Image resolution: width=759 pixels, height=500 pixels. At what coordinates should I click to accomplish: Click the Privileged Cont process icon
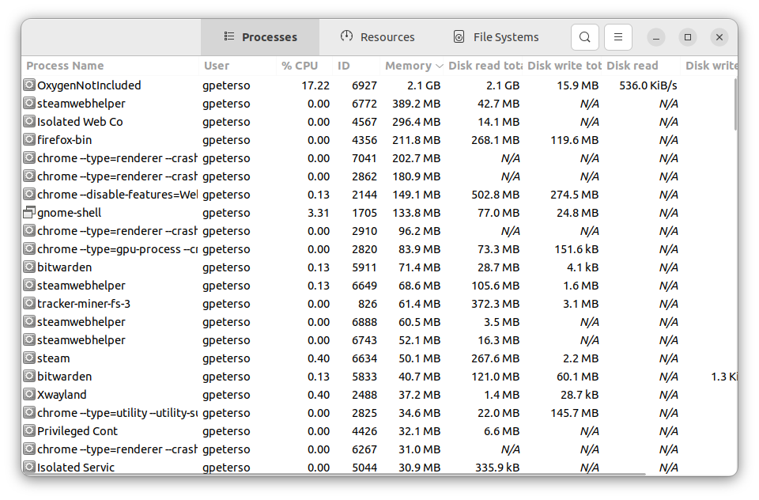point(29,431)
